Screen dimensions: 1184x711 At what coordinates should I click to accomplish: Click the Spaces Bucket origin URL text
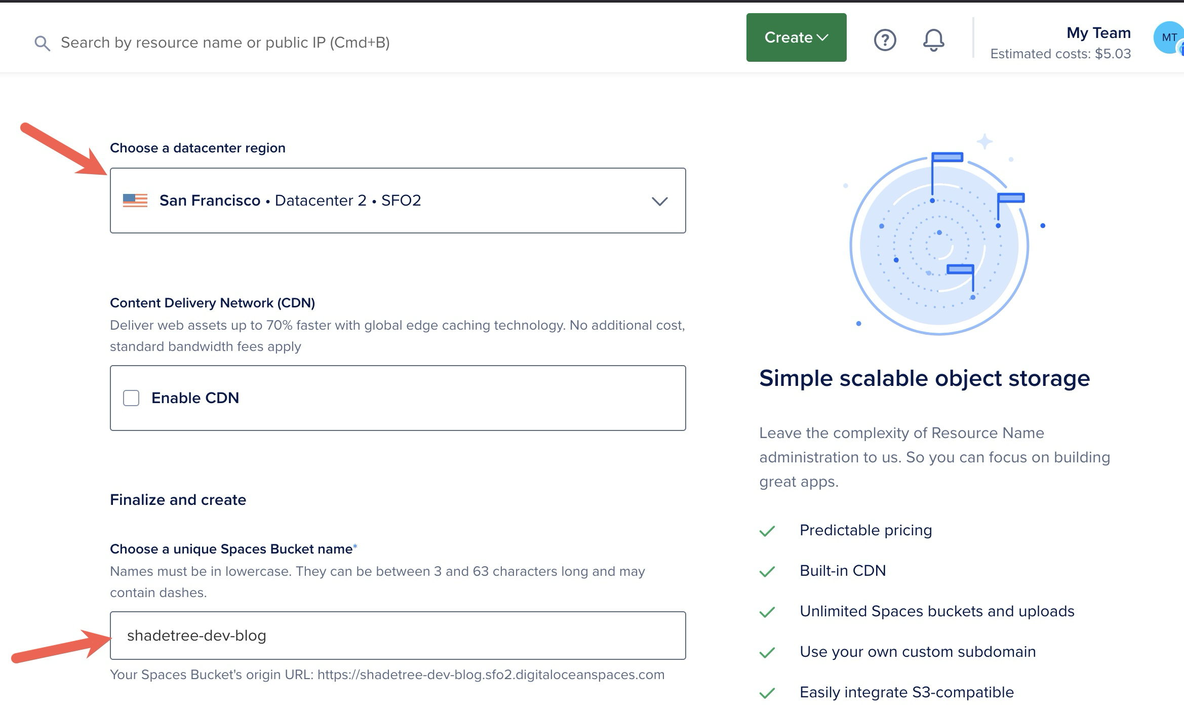pos(387,675)
